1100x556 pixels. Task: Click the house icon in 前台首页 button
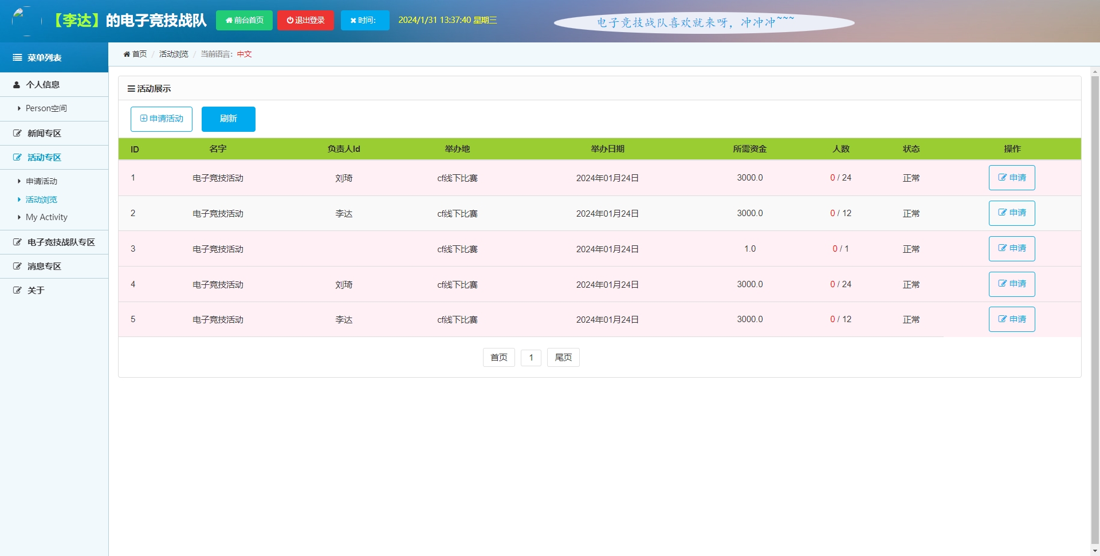tap(229, 20)
